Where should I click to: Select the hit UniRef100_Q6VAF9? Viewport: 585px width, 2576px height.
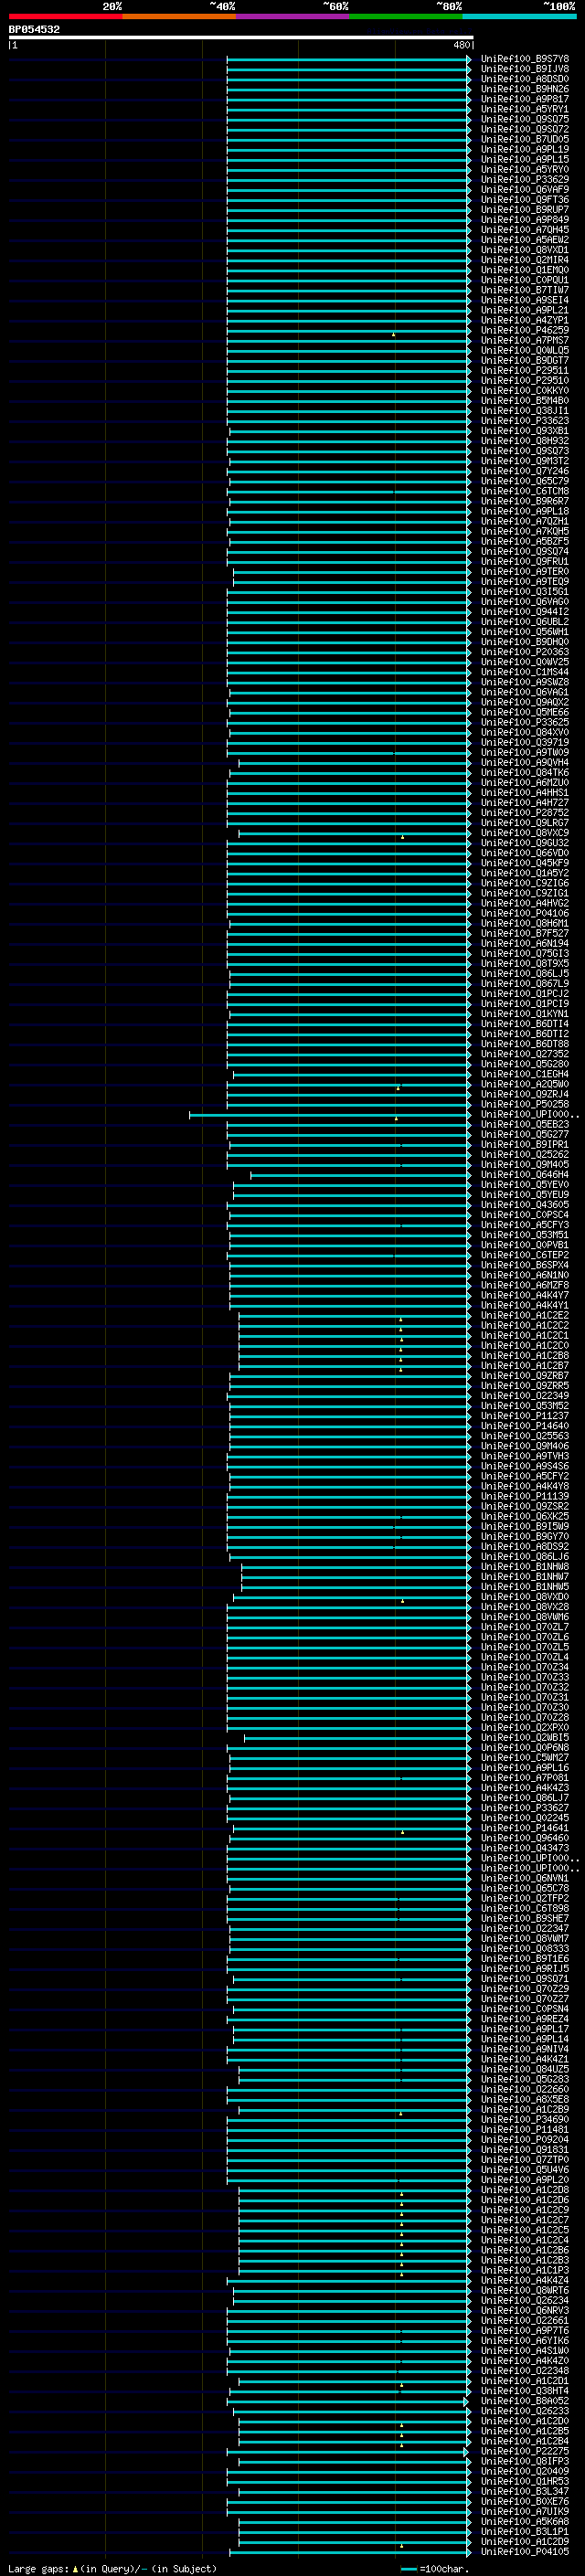point(525,190)
